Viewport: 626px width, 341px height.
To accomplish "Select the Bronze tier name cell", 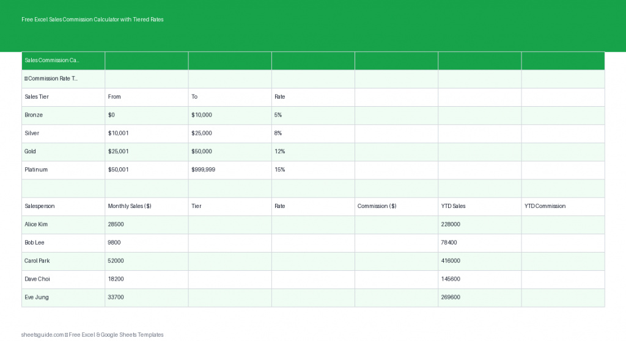I will (63, 115).
